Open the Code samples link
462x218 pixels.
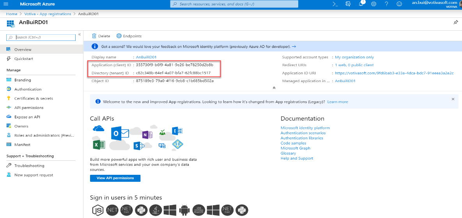[294, 143]
